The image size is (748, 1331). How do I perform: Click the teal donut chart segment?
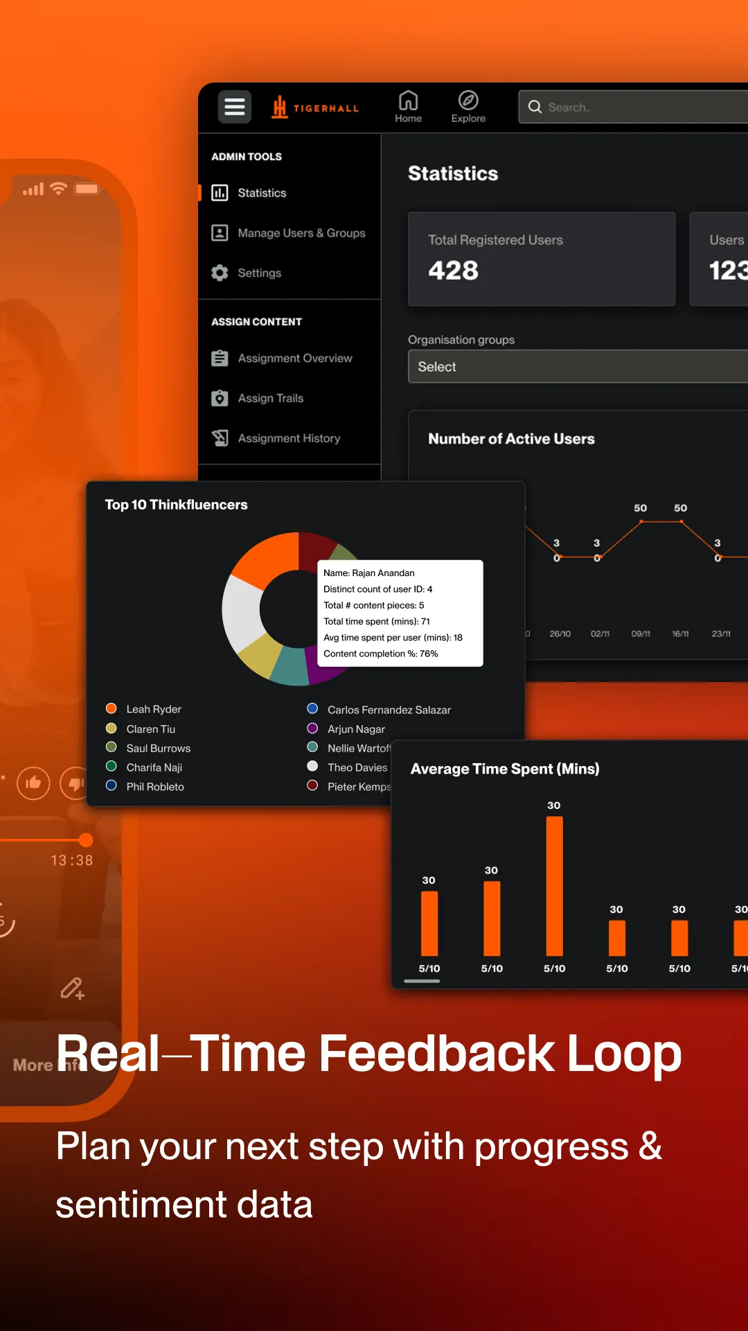291,665
